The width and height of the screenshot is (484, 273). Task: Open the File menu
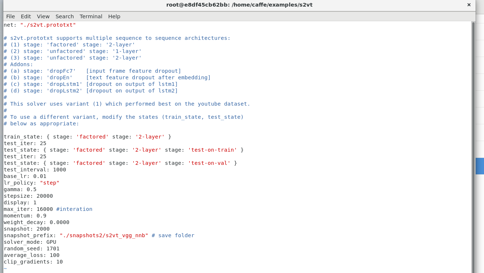[x=10, y=16]
